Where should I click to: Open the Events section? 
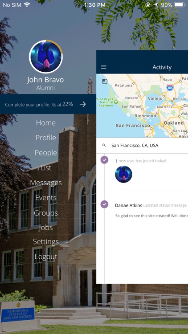click(x=46, y=198)
